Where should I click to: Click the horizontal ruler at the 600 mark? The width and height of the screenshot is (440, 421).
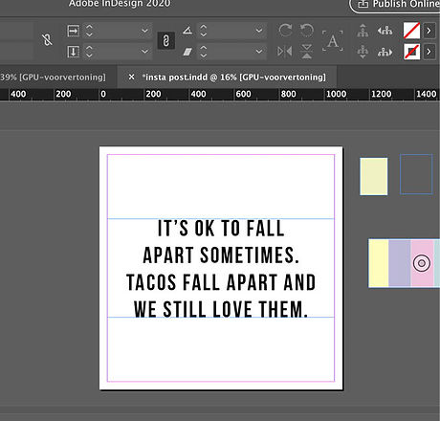click(x=243, y=94)
